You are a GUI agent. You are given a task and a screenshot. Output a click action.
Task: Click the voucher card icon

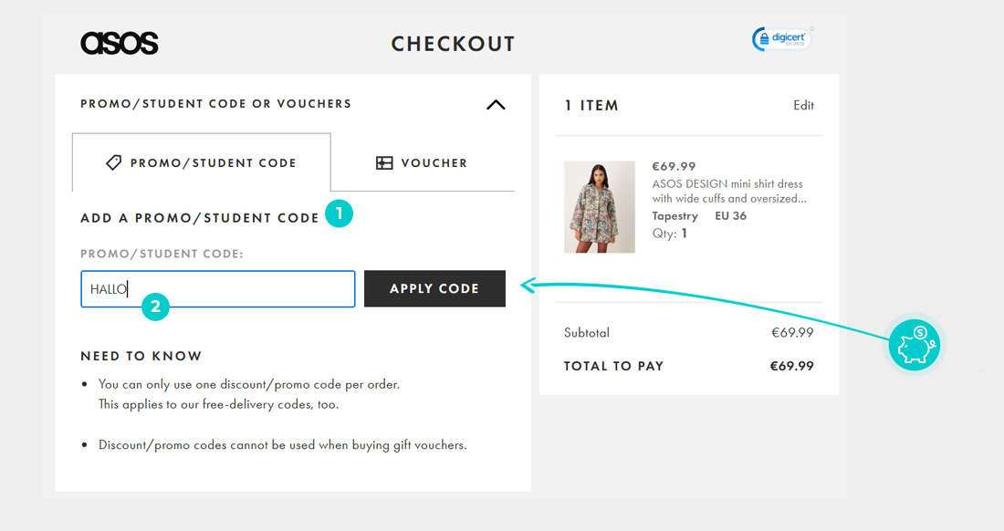click(384, 162)
